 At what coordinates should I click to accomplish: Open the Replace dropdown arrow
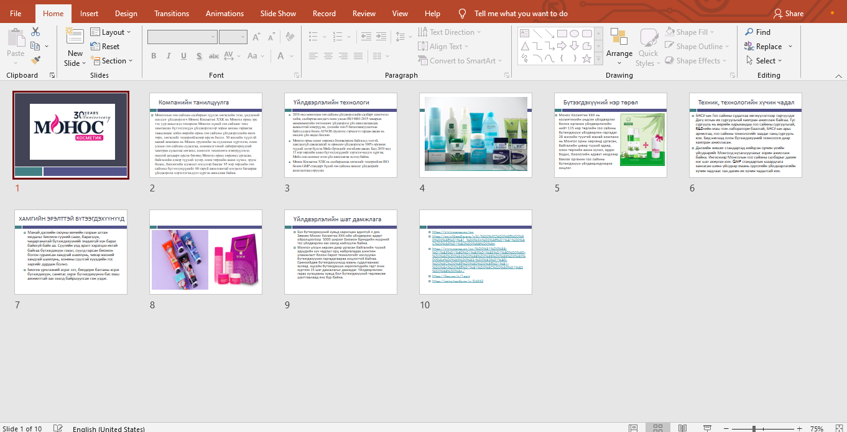pos(790,47)
